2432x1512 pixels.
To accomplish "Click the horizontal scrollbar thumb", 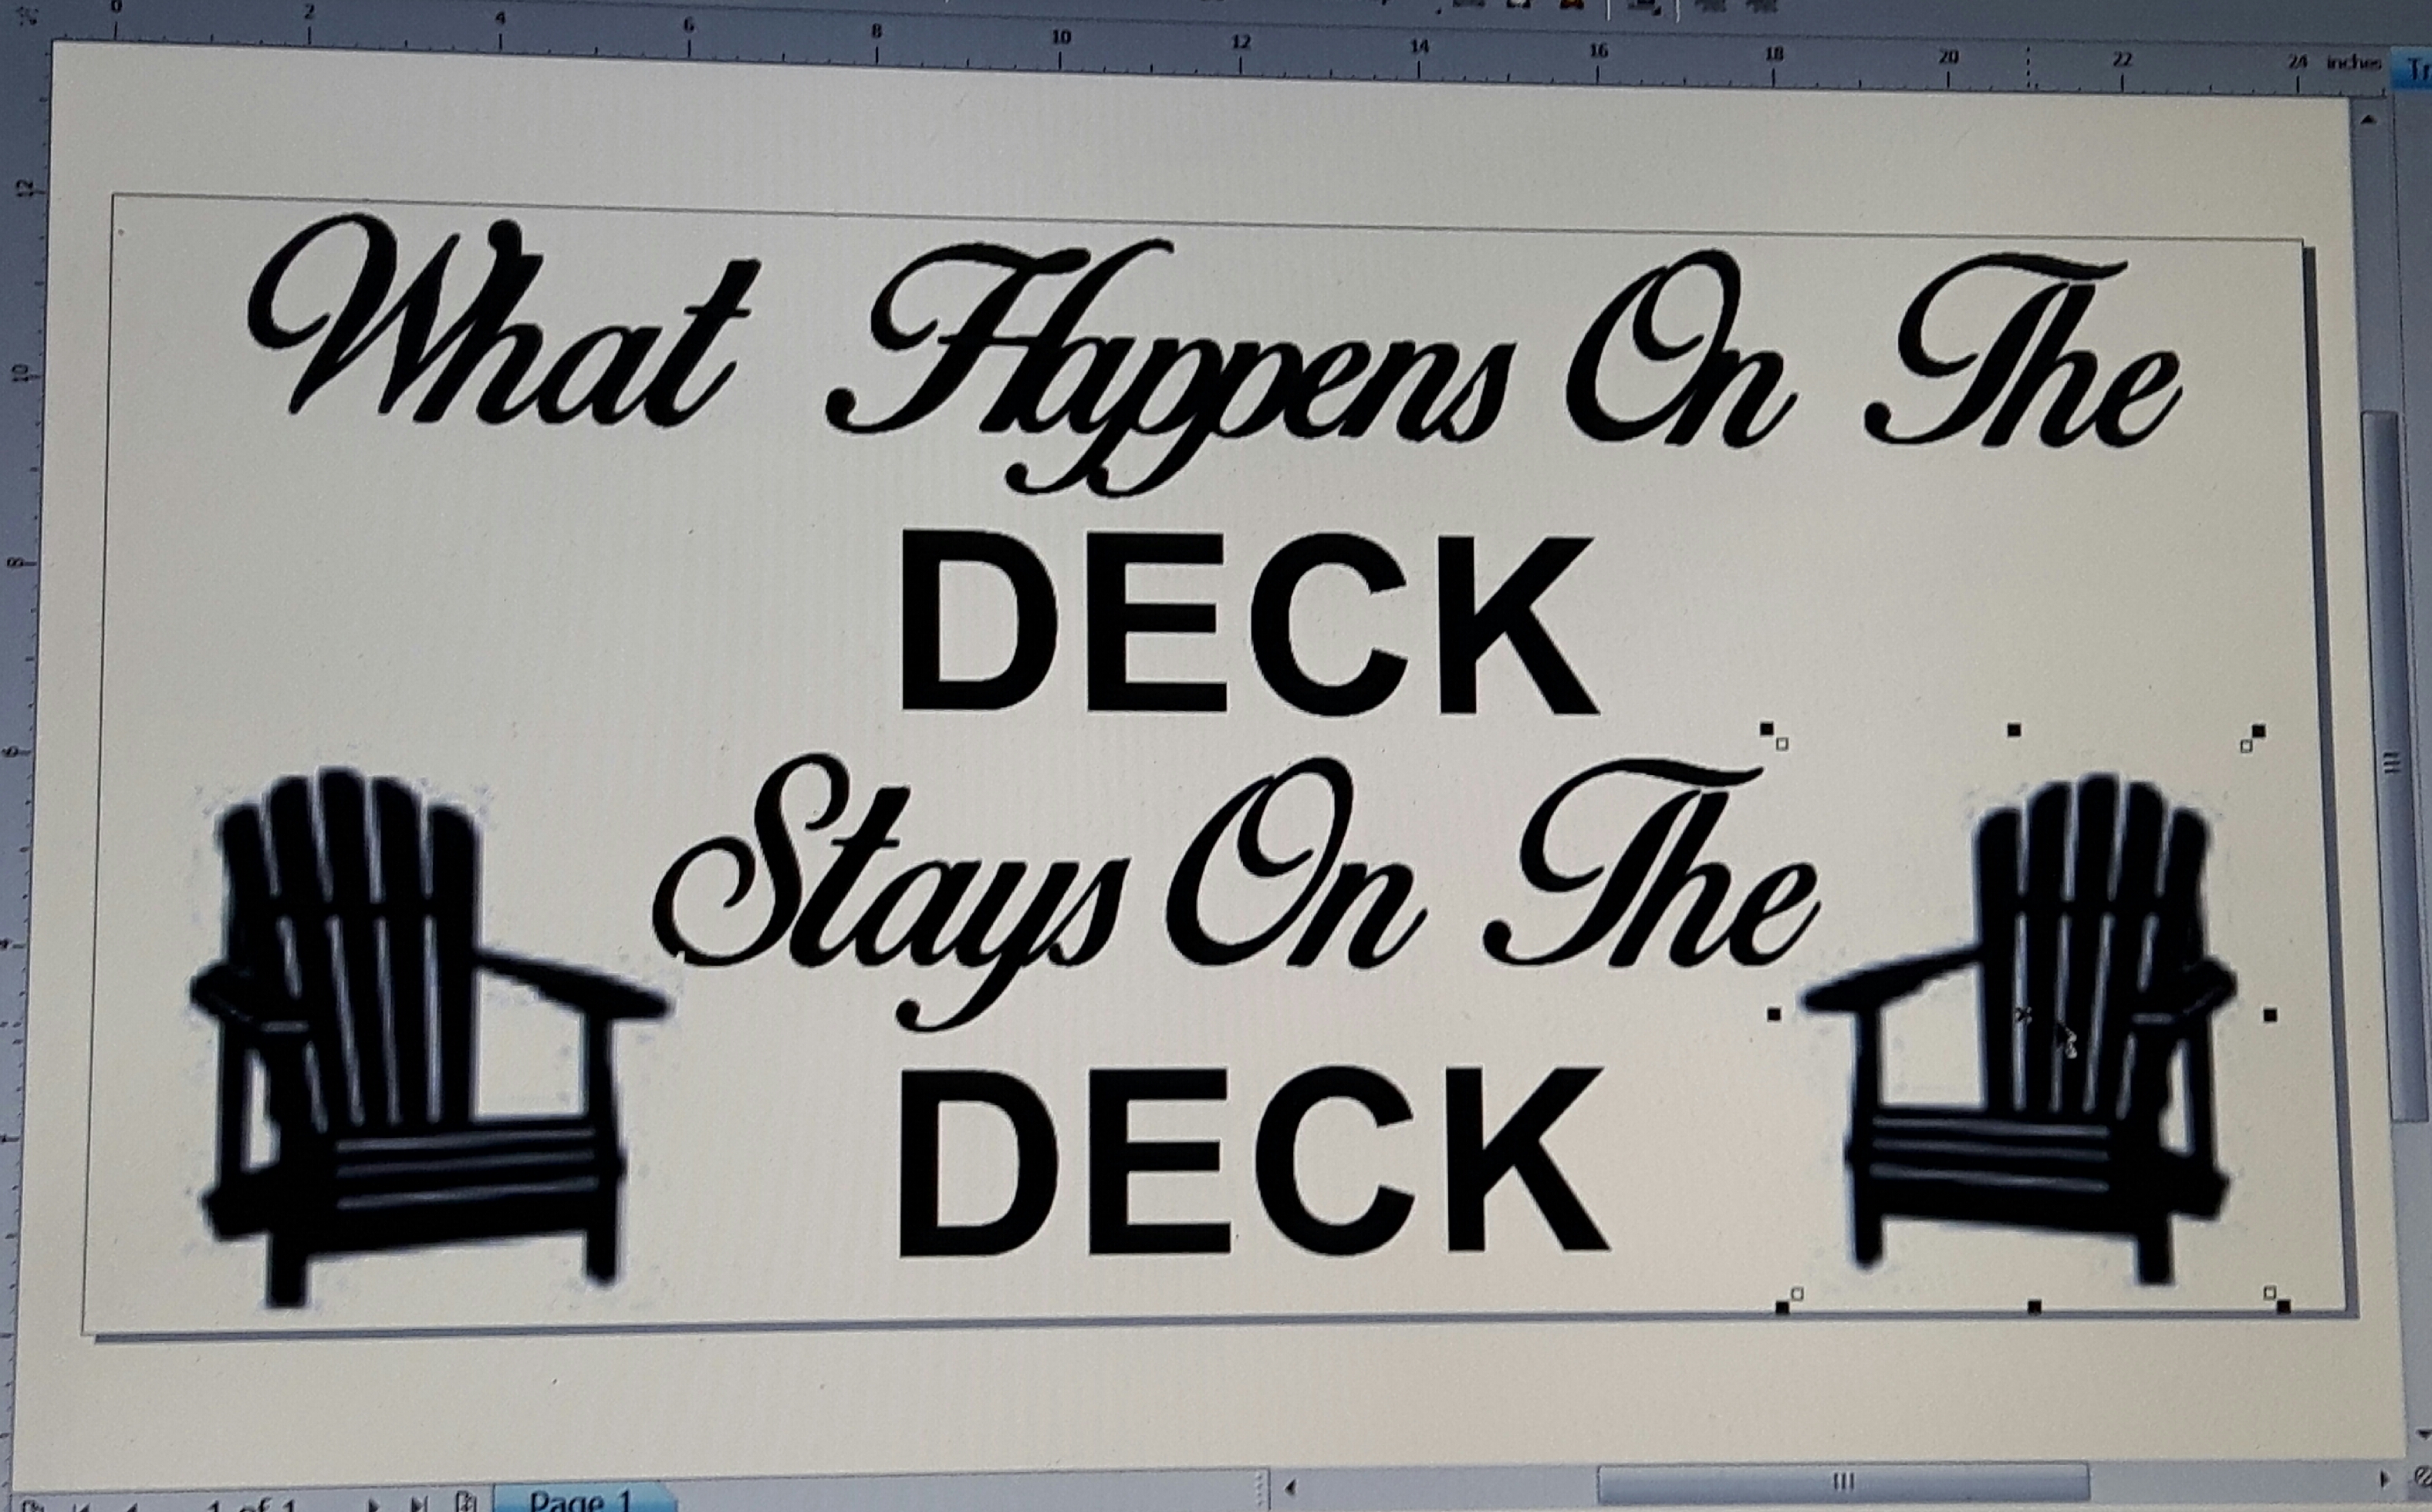I will tap(1843, 1481).
